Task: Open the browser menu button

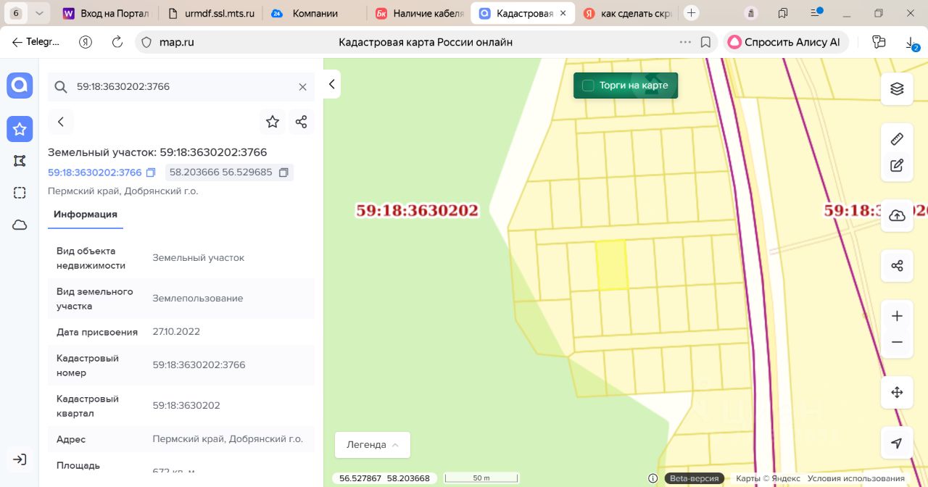Action: click(x=816, y=13)
